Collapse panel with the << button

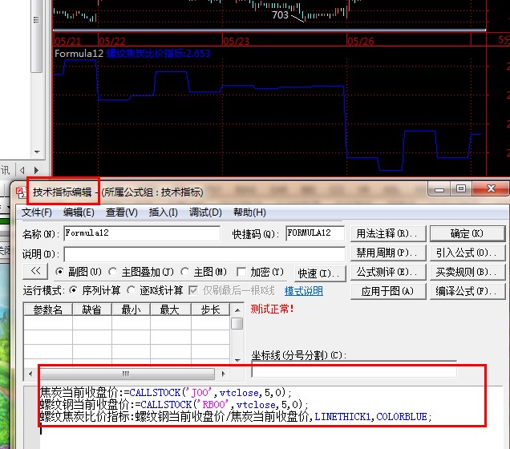(35, 271)
